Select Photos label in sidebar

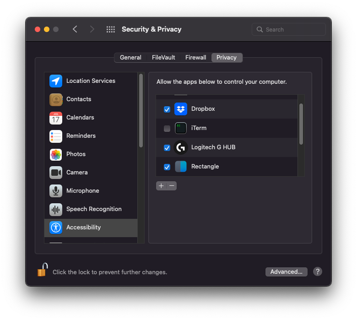click(76, 154)
